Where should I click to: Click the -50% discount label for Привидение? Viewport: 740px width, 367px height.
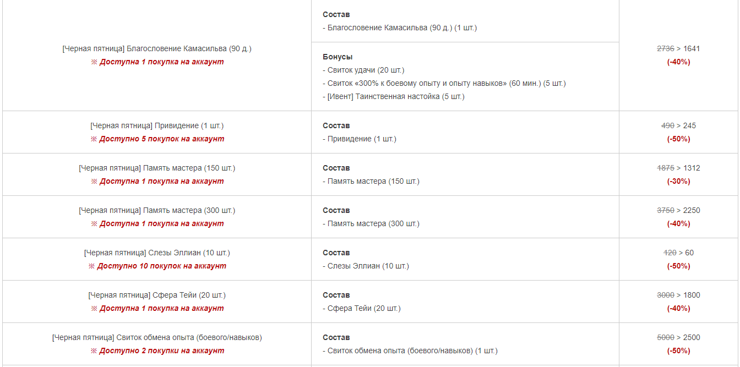coord(678,139)
